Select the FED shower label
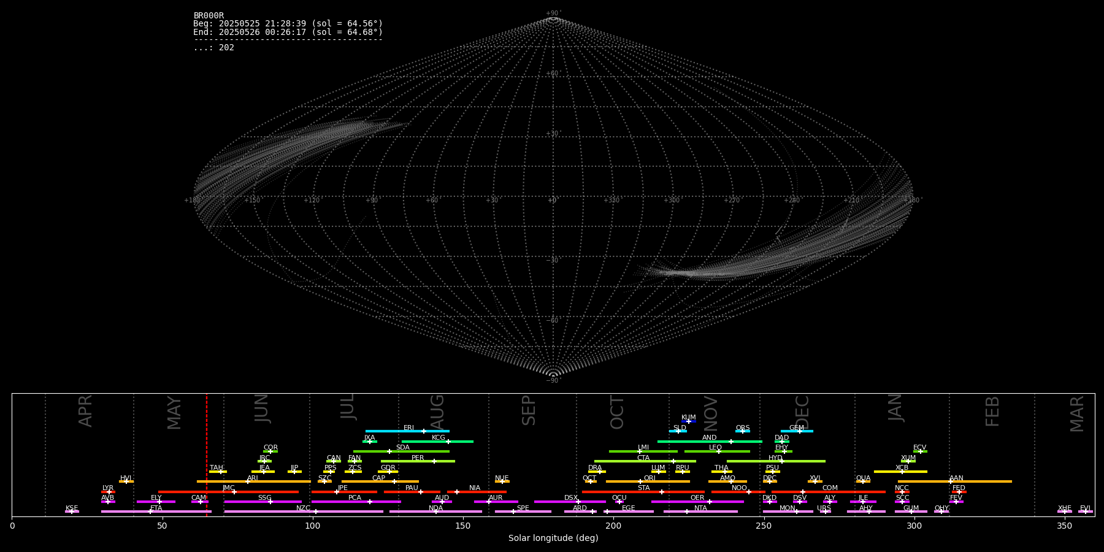Screen dimensions: 1104x552 (x=959, y=488)
